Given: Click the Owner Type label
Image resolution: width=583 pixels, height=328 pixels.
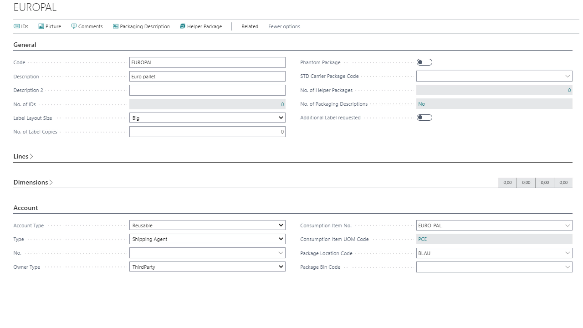Looking at the screenshot, I should 27,267.
